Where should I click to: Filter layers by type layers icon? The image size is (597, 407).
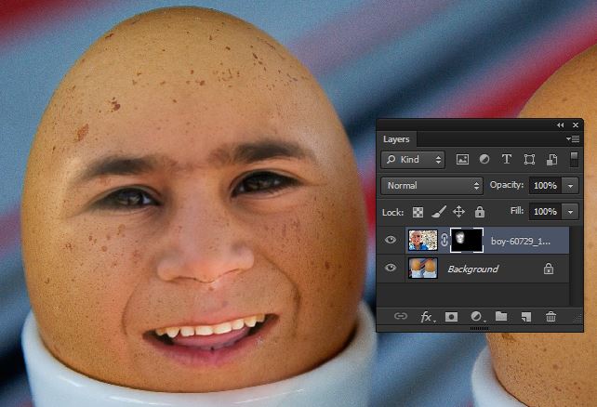click(x=507, y=160)
